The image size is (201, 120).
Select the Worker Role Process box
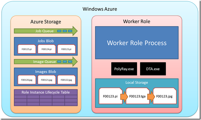pos(137,43)
